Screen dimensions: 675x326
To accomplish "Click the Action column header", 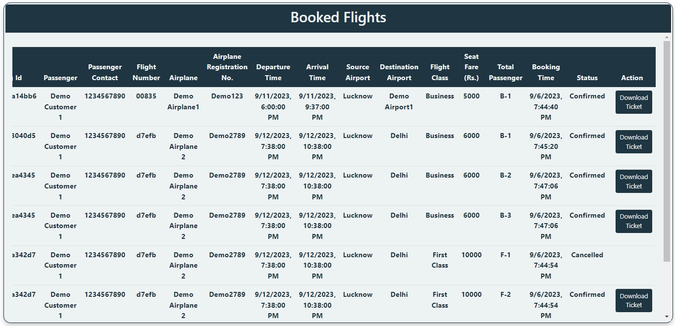I will click(632, 78).
